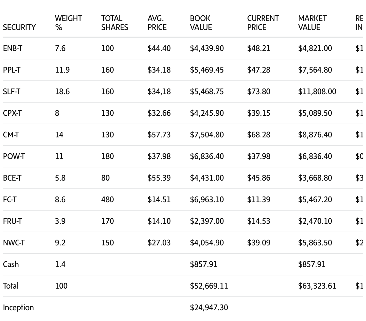Viewport: 366px width, 321px height.
Task: Click the CPX-T ticker symbol
Action: [12, 113]
